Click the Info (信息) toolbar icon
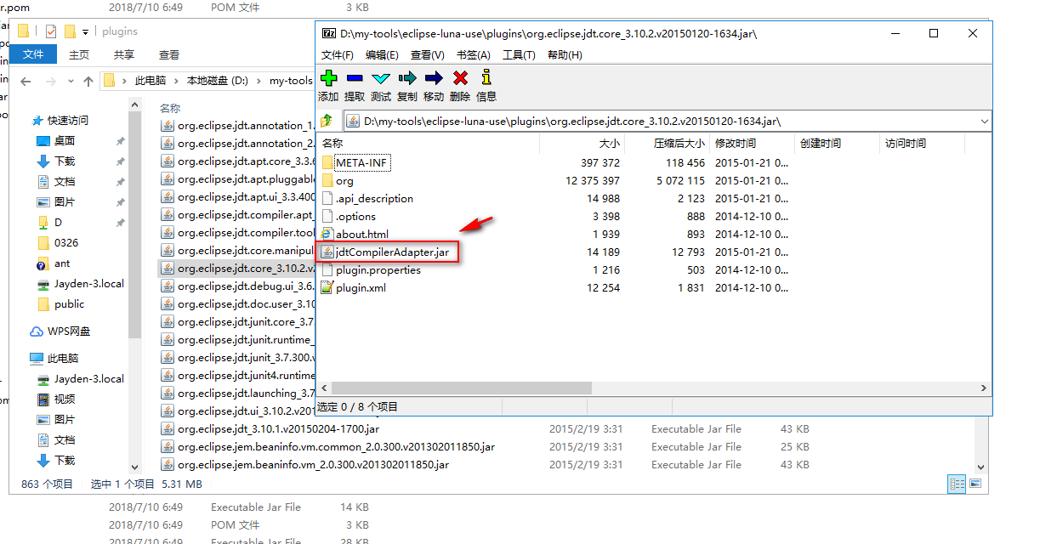This screenshot has height=544, width=1057. (x=486, y=79)
